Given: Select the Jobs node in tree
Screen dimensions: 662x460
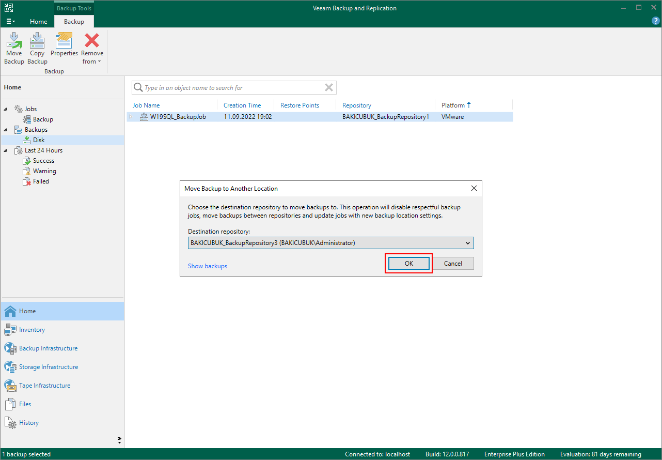Looking at the screenshot, I should tap(30, 109).
